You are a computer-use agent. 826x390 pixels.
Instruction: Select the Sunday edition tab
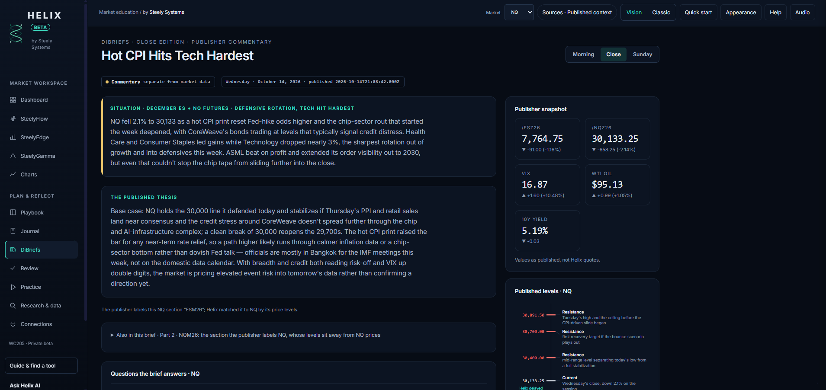(642, 54)
